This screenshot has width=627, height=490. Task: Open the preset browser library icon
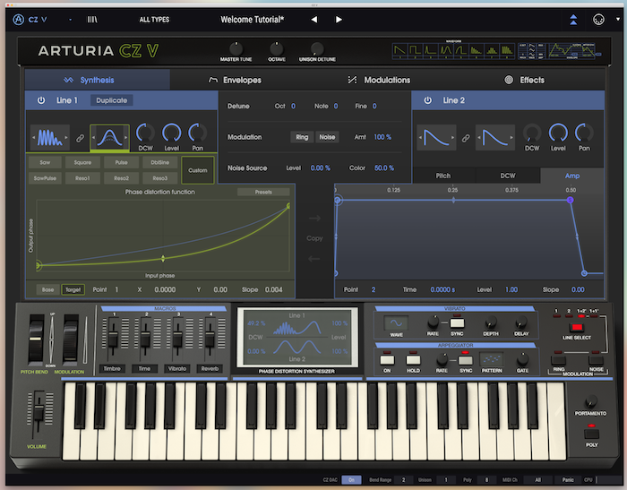[x=92, y=19]
